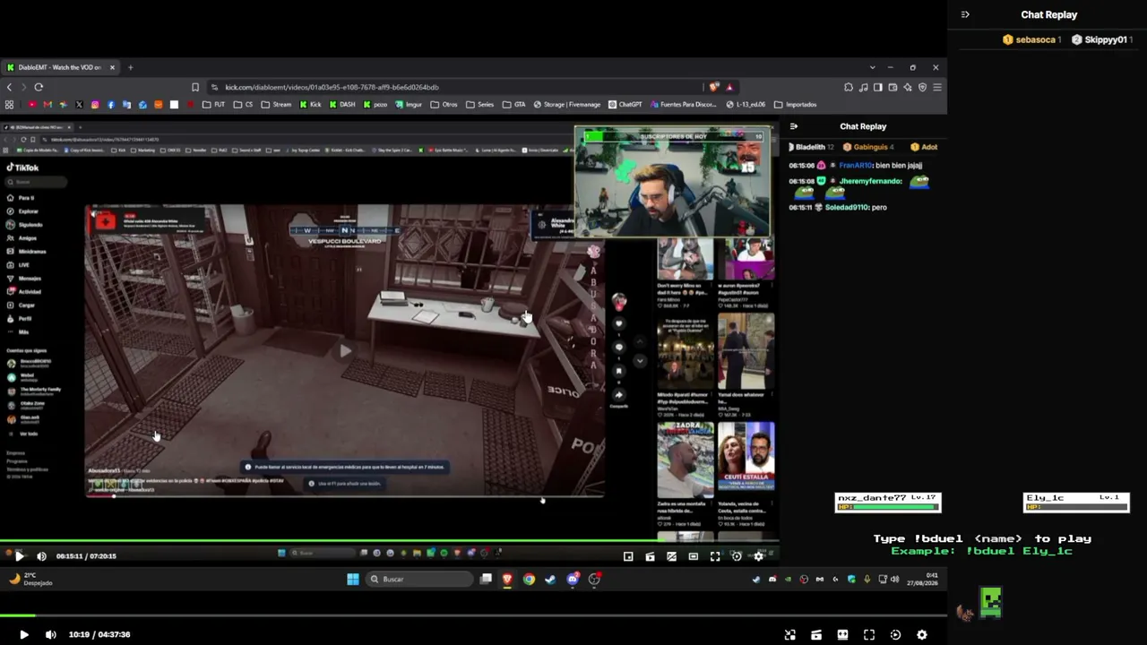Image resolution: width=1147 pixels, height=645 pixels.
Task: Open the Instagram bookmark icon
Action: [95, 105]
